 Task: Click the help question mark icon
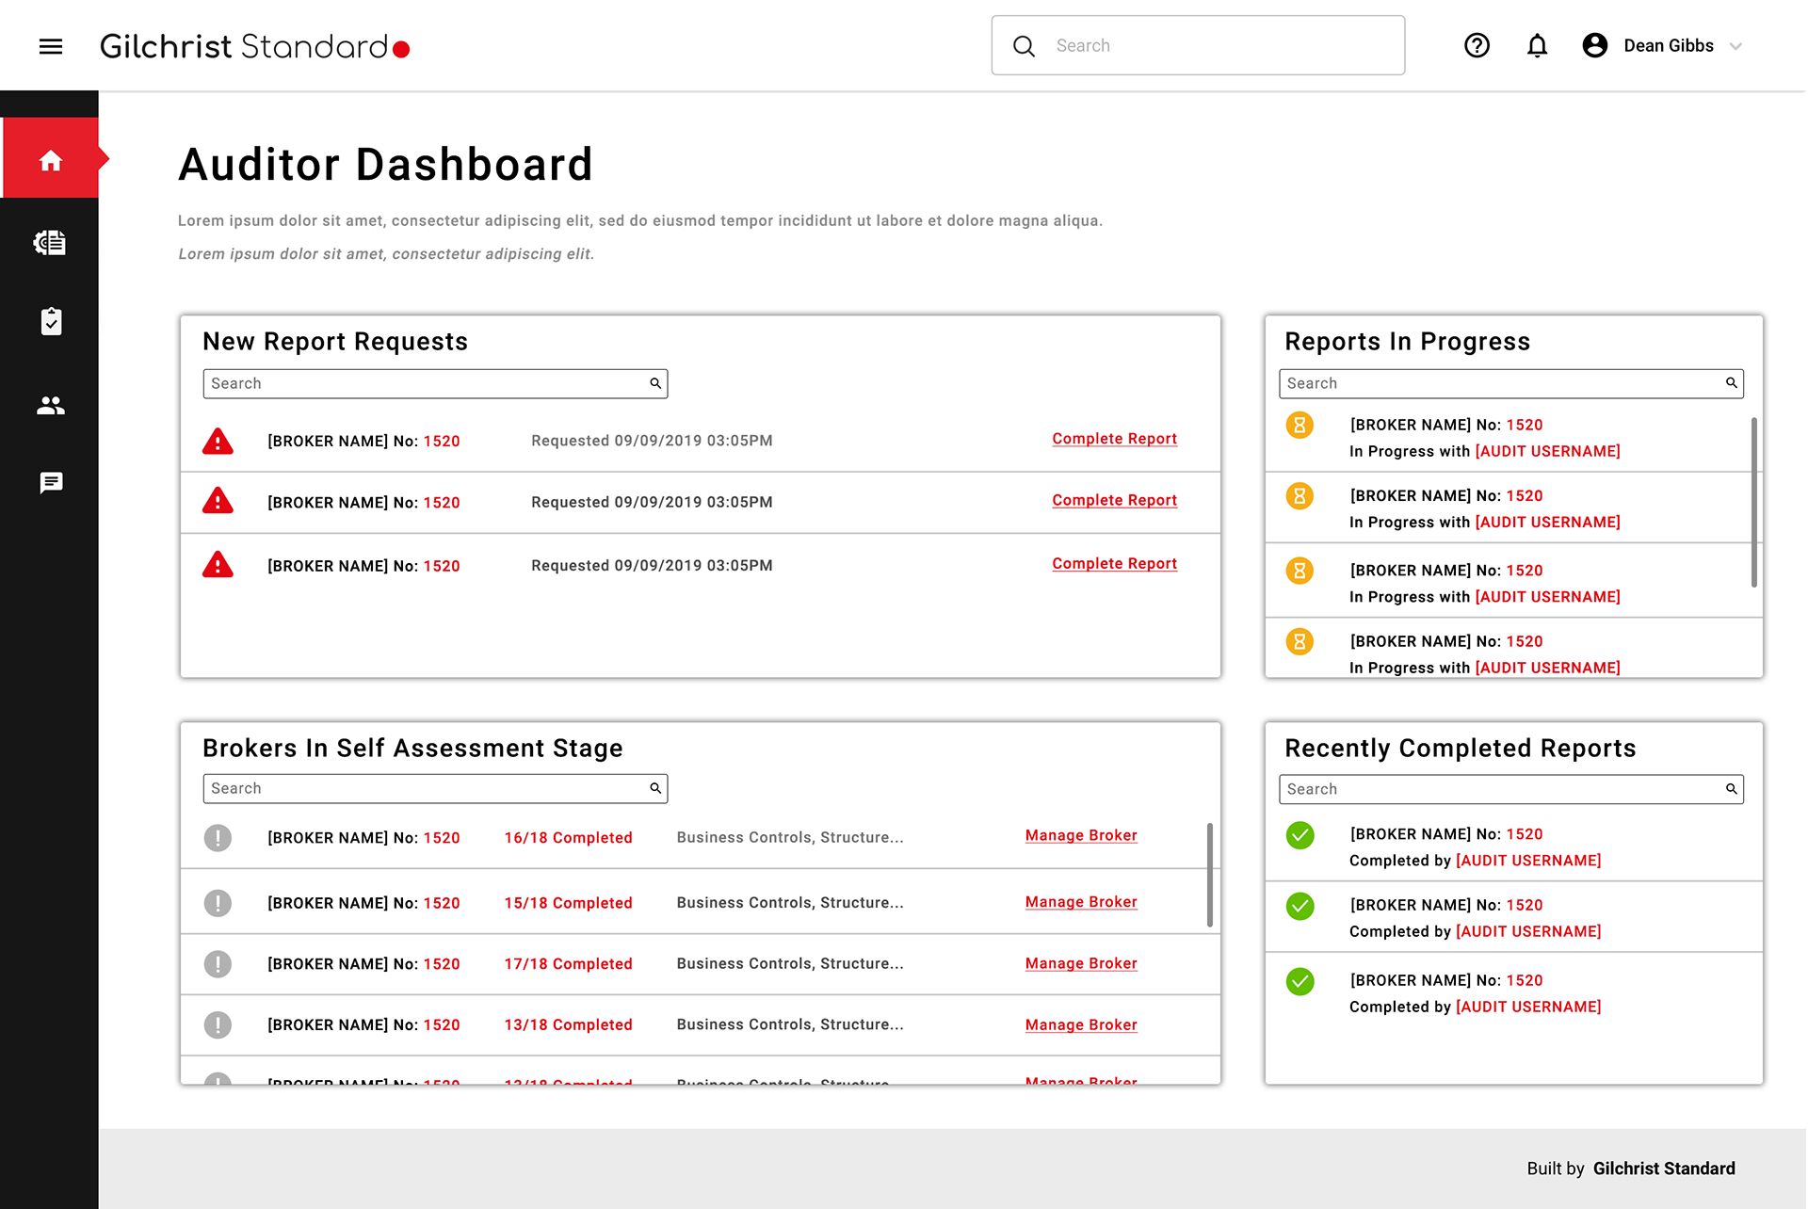[1476, 45]
